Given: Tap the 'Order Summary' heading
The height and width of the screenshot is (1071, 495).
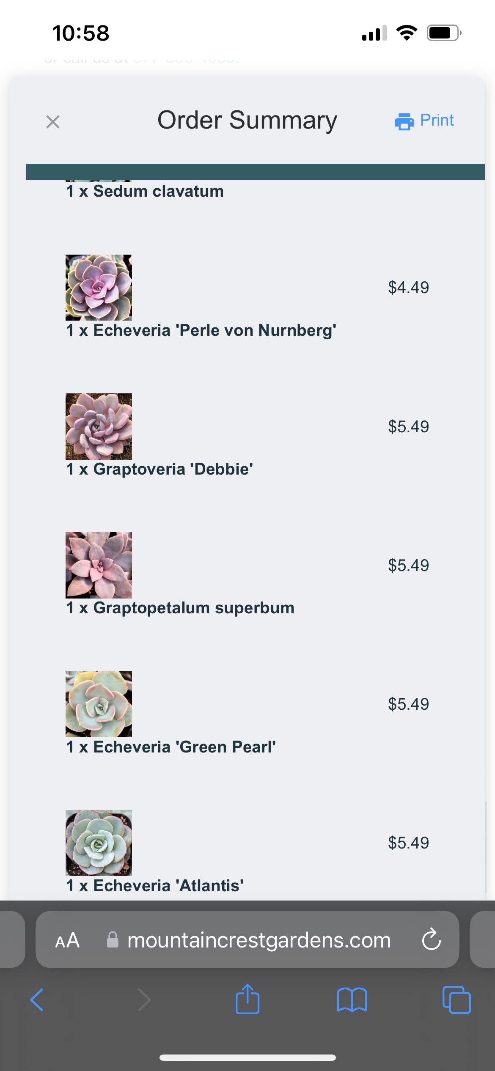Looking at the screenshot, I should [247, 120].
